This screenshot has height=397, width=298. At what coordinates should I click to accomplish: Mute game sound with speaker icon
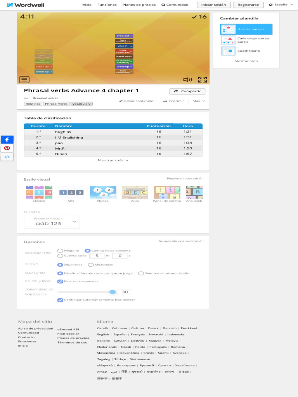pos(188,80)
